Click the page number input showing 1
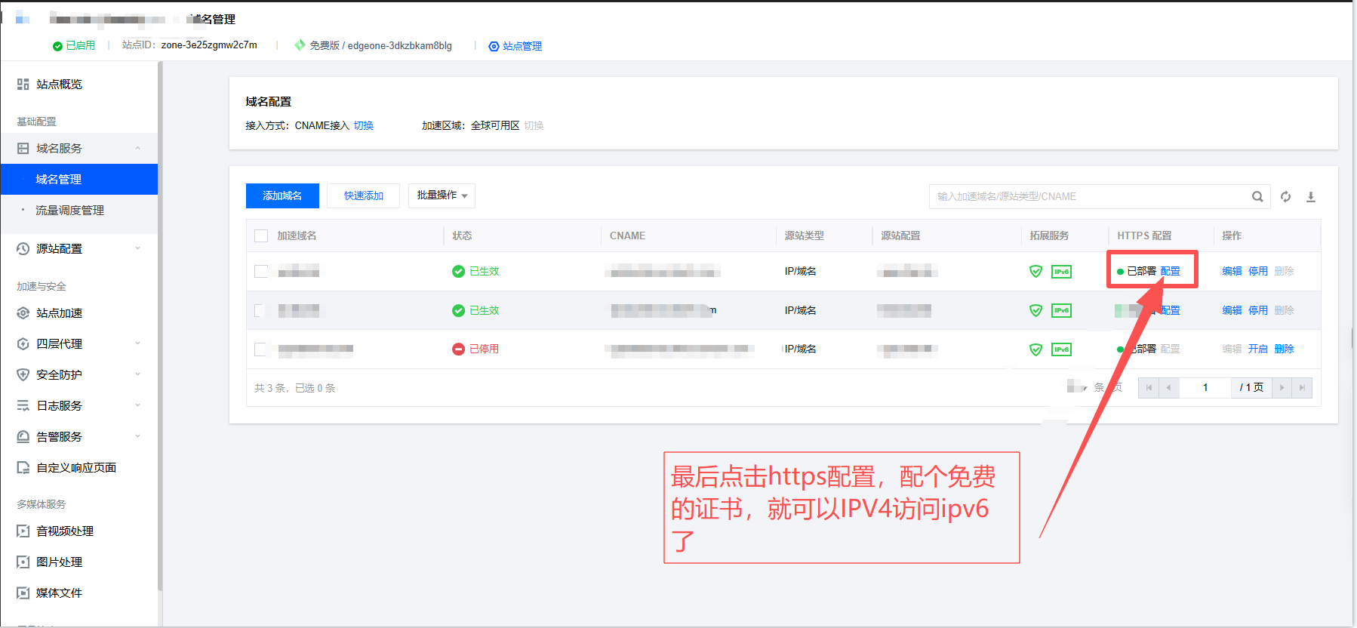The width and height of the screenshot is (1357, 628). (x=1205, y=388)
